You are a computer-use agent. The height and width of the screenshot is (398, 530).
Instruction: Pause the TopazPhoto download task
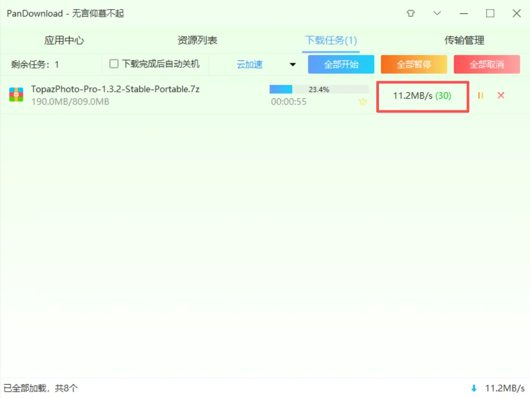(480, 96)
